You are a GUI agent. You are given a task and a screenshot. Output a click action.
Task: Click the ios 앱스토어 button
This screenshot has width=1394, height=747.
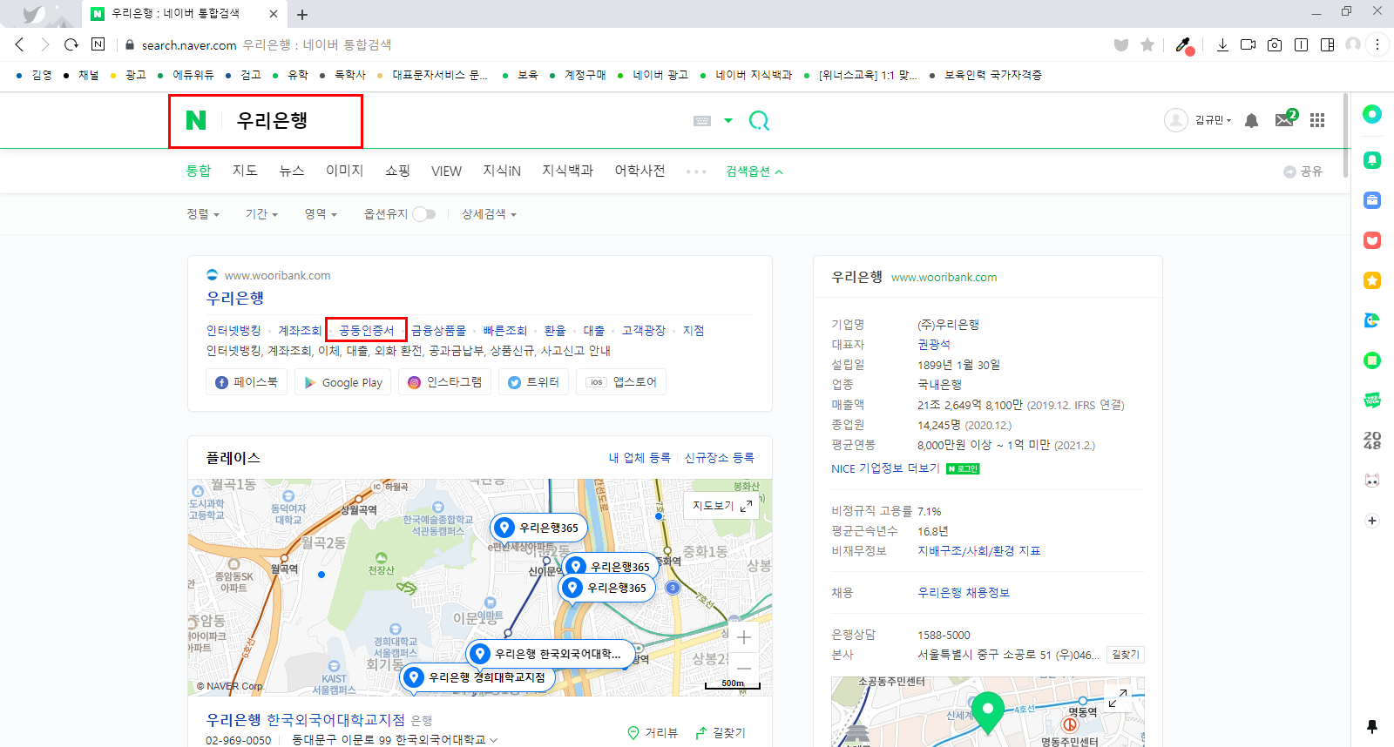621,382
